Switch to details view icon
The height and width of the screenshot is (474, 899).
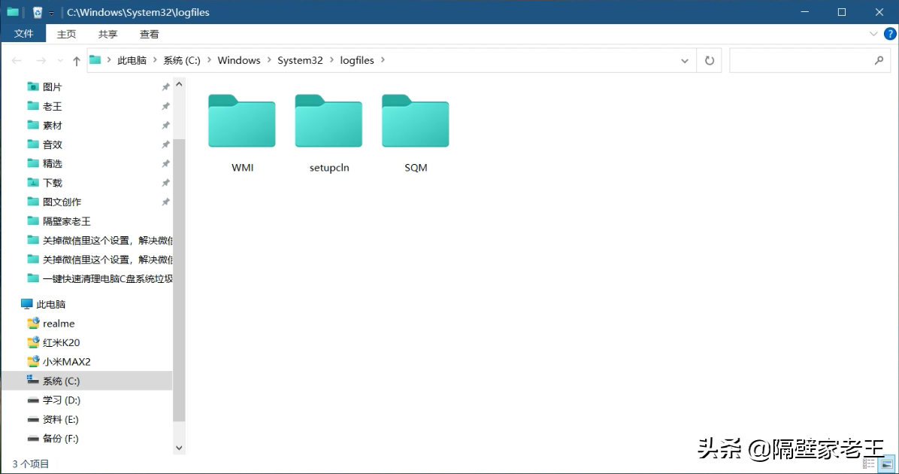click(x=869, y=463)
